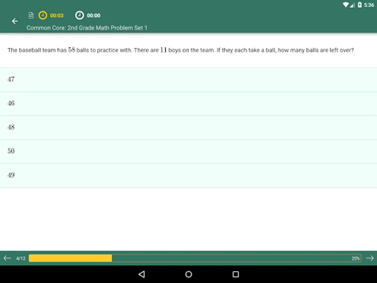Go to next question arrow
Screen dimensions: 377x283
(370, 258)
